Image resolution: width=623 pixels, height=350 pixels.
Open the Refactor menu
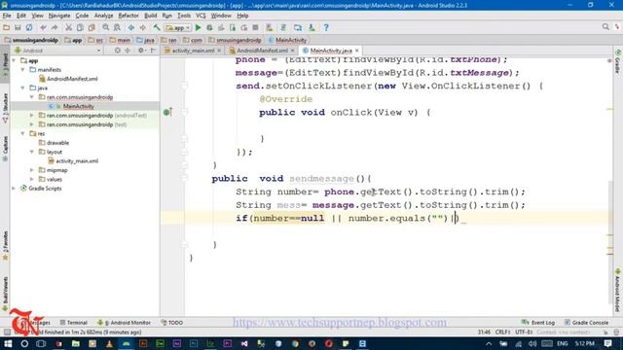tap(128, 16)
